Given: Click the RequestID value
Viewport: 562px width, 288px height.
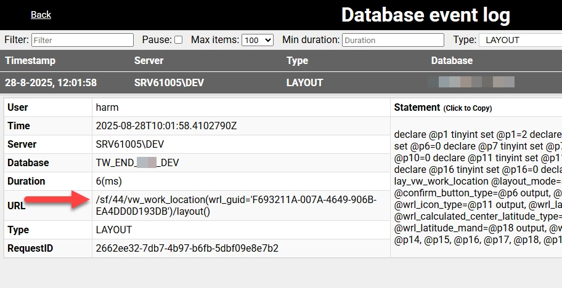Looking at the screenshot, I should (x=187, y=249).
